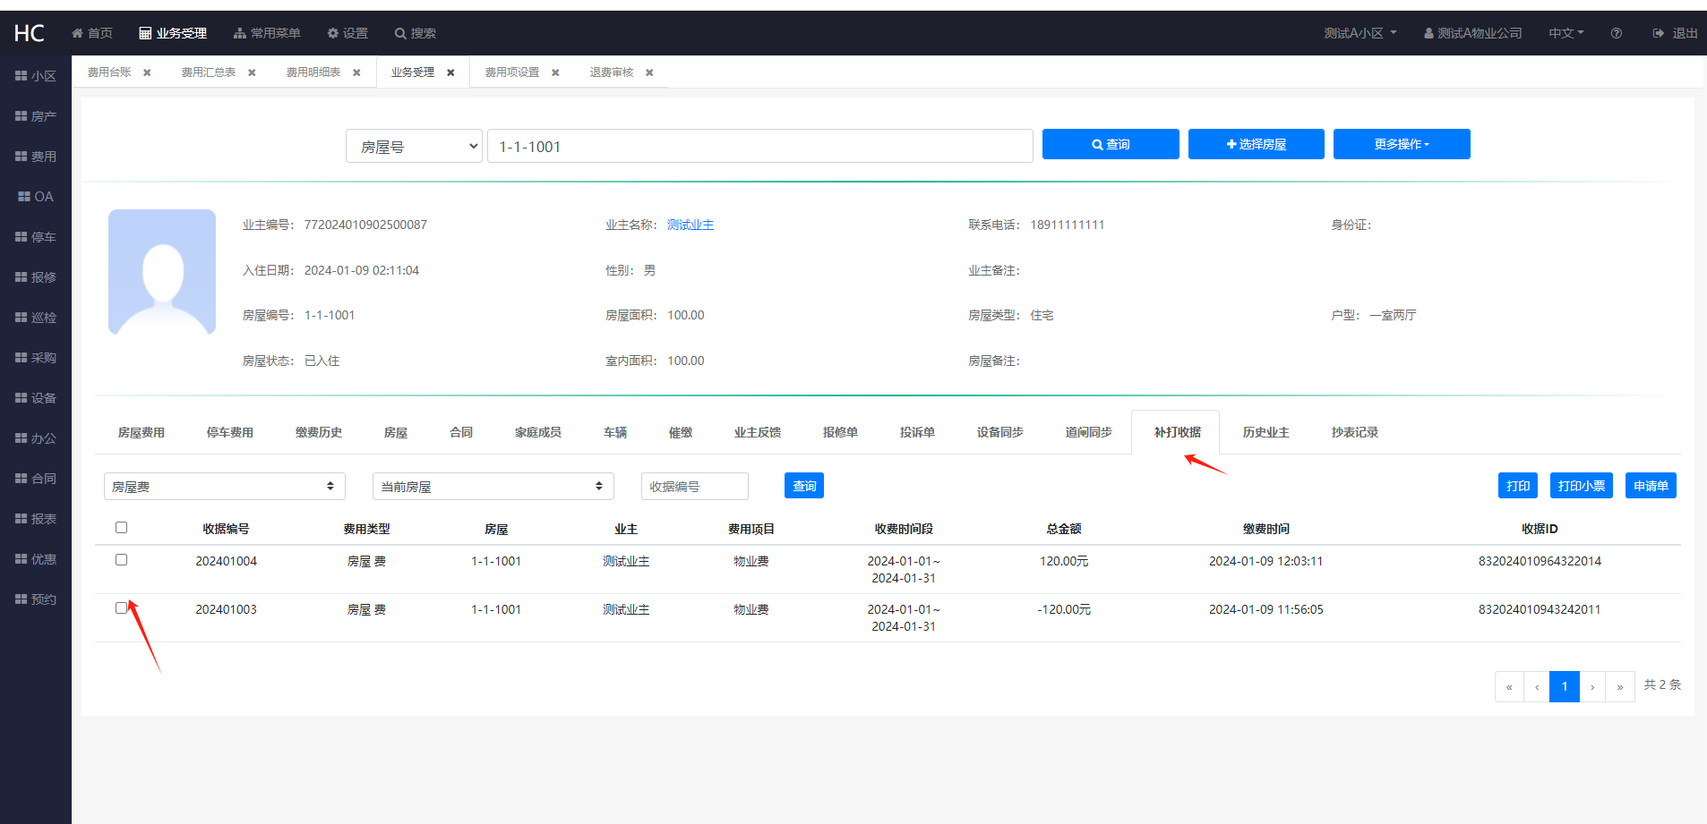The width and height of the screenshot is (1707, 824).
Task: Switch to the 费用台账 page tab
Action: (109, 72)
